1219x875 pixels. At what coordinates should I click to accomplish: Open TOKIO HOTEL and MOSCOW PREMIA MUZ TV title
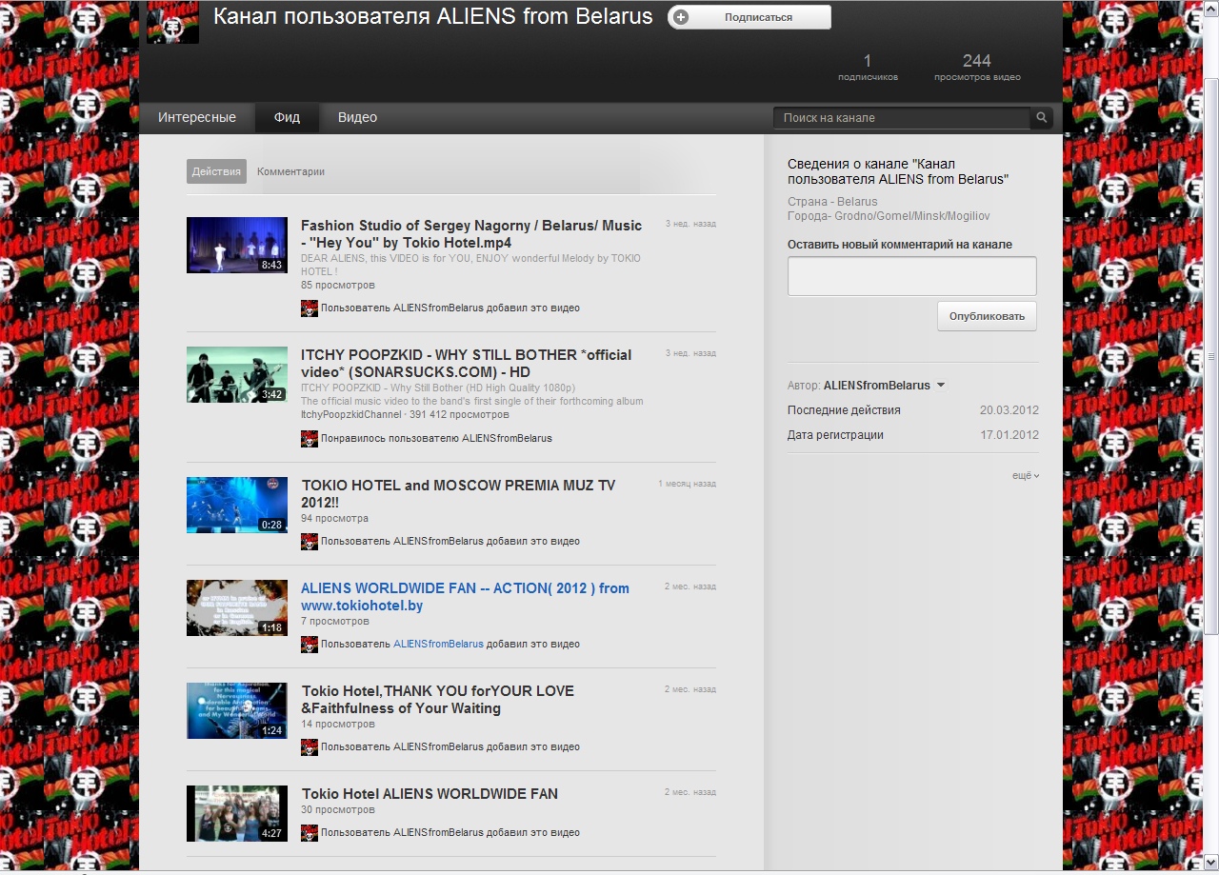[x=459, y=493]
